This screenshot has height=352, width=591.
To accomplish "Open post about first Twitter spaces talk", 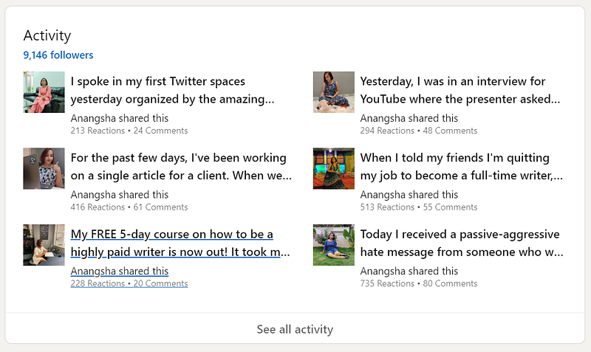I will pyautogui.click(x=172, y=89).
